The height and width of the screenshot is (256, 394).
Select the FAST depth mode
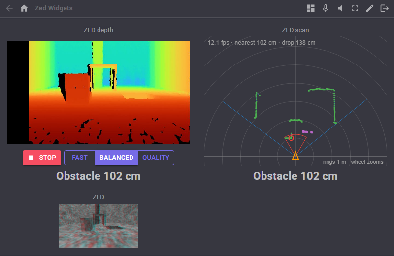[x=80, y=158]
